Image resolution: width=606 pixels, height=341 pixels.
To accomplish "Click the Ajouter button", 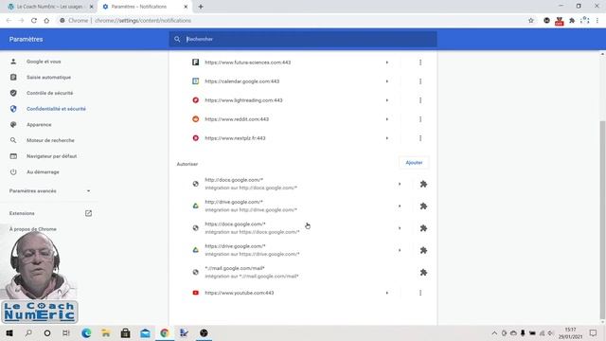I will [414, 163].
